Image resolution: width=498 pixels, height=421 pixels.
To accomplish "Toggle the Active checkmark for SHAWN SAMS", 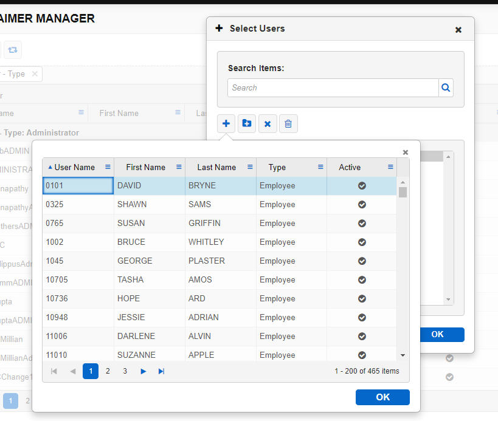I will (361, 205).
